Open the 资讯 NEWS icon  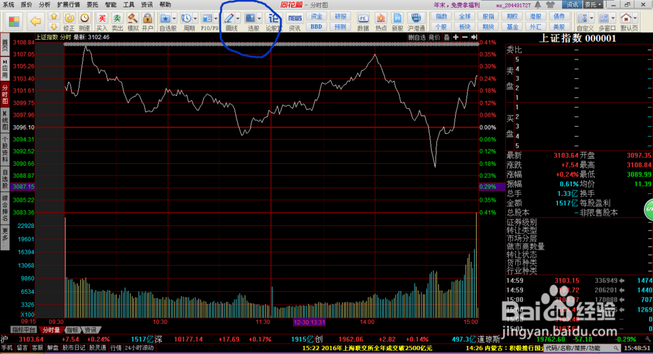295,22
